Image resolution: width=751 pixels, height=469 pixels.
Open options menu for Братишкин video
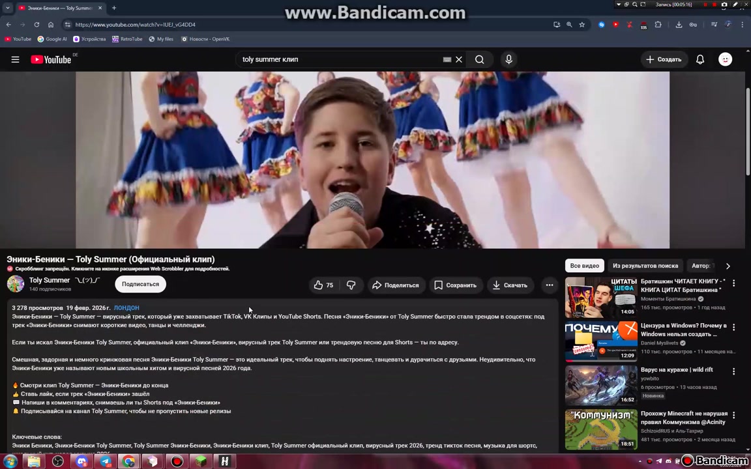click(x=733, y=283)
